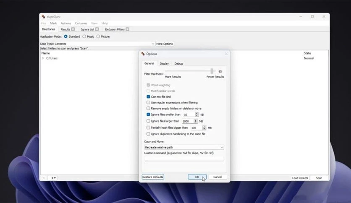The image size is (351, 203).
Task: Close the Ignore List tab icon
Action: pyautogui.click(x=97, y=29)
